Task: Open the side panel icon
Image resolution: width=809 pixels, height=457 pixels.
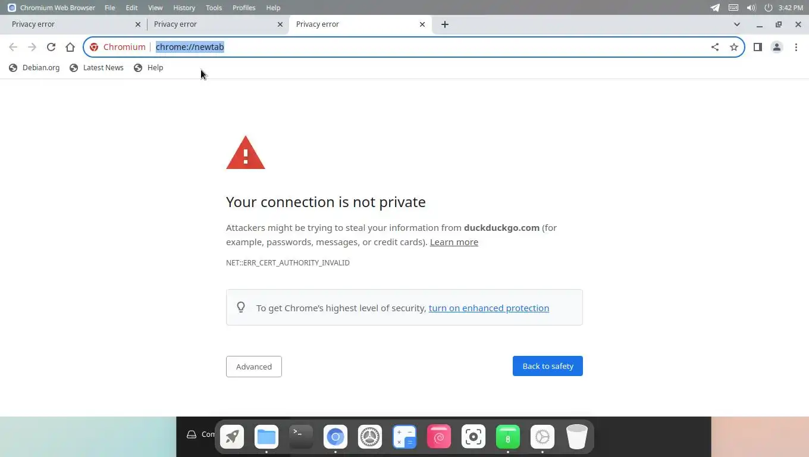Action: coord(758,47)
